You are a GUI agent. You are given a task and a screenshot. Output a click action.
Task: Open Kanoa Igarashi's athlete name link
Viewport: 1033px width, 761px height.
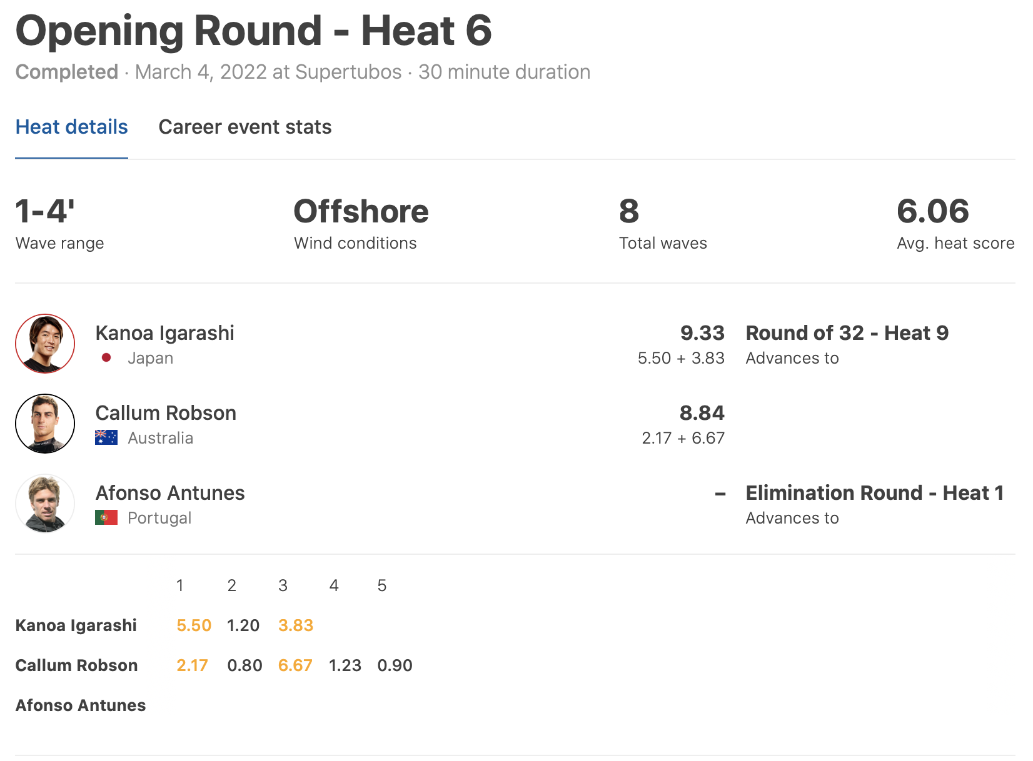coord(164,333)
